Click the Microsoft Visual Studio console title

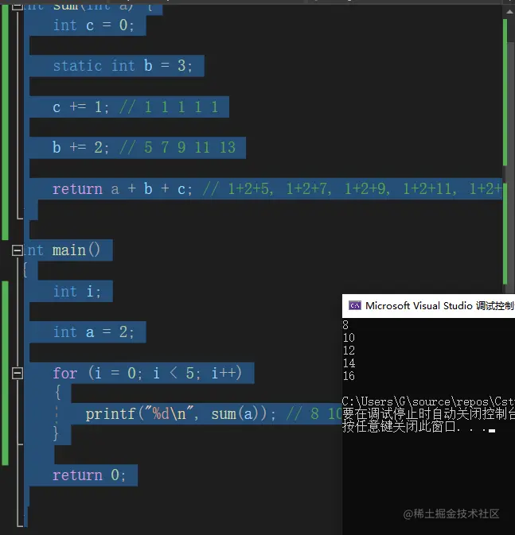440,306
